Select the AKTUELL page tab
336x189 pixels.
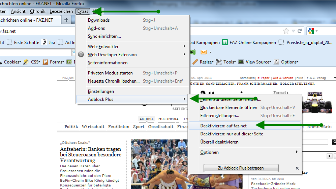click(x=146, y=119)
